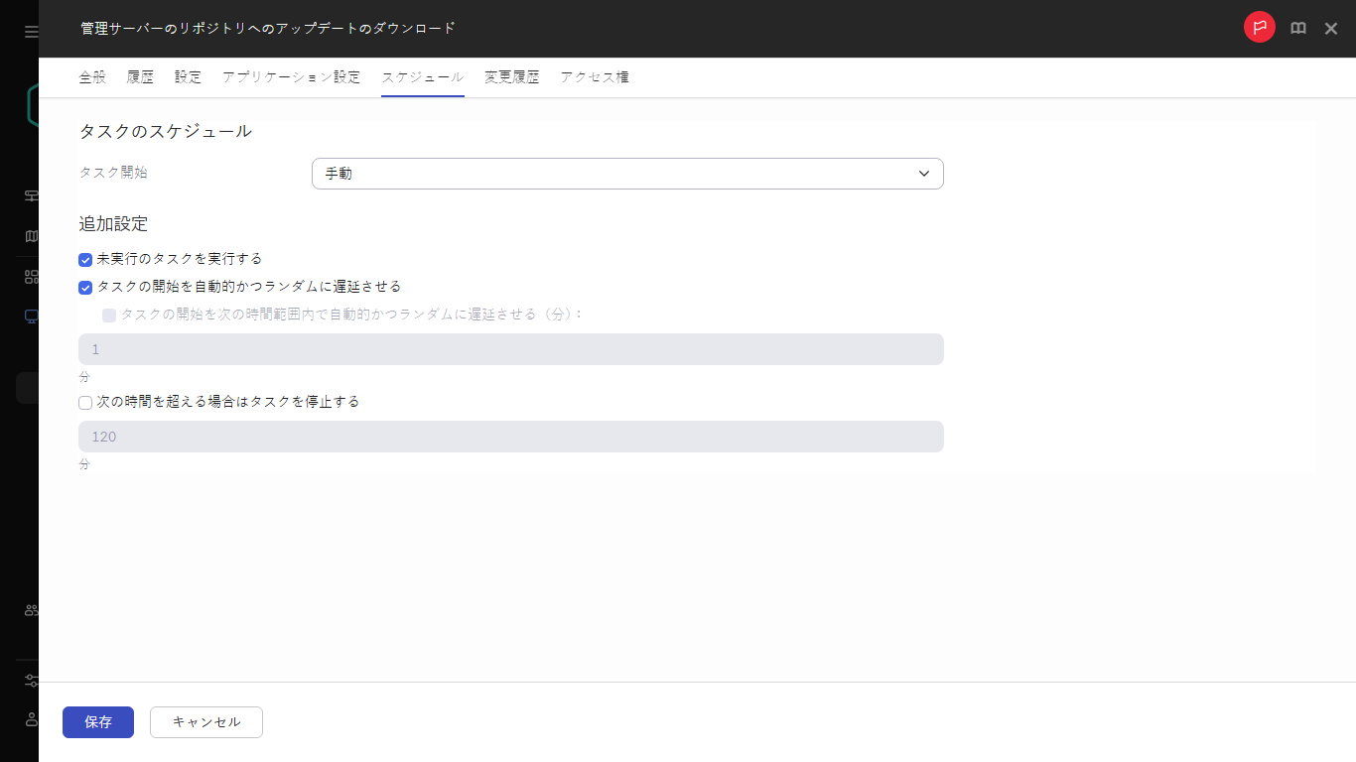The image size is (1356, 762).
Task: Click the 保存 button
Action: point(97,722)
